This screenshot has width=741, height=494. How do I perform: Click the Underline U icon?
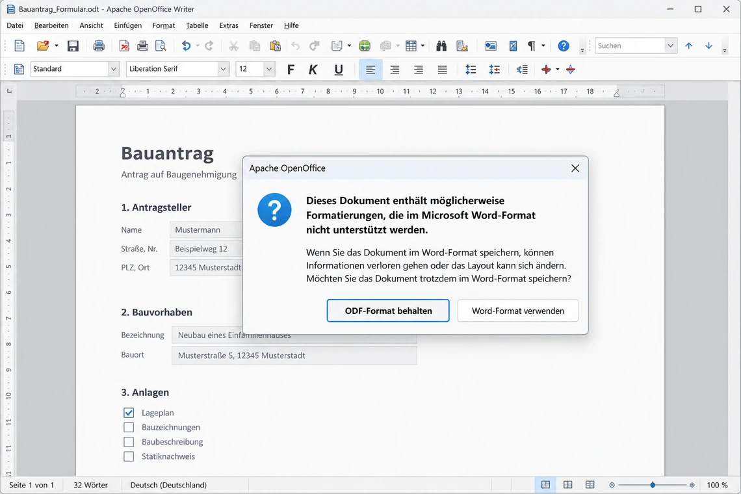tap(339, 70)
